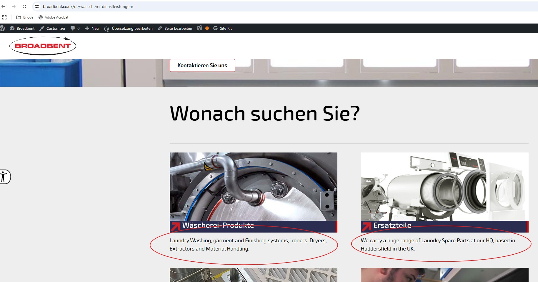This screenshot has width=538, height=282.
Task: Click the red arrow beside Ersatzteile
Action: (x=367, y=227)
